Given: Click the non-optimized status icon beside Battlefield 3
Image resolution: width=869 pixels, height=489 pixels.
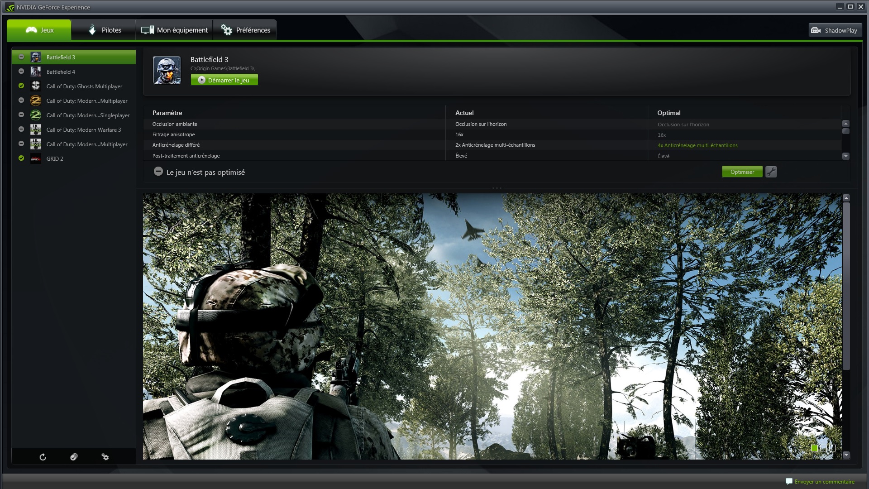Looking at the screenshot, I should click(21, 57).
